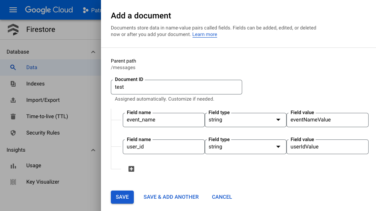
Task: Click the Usage bar chart icon
Action: pos(13,166)
